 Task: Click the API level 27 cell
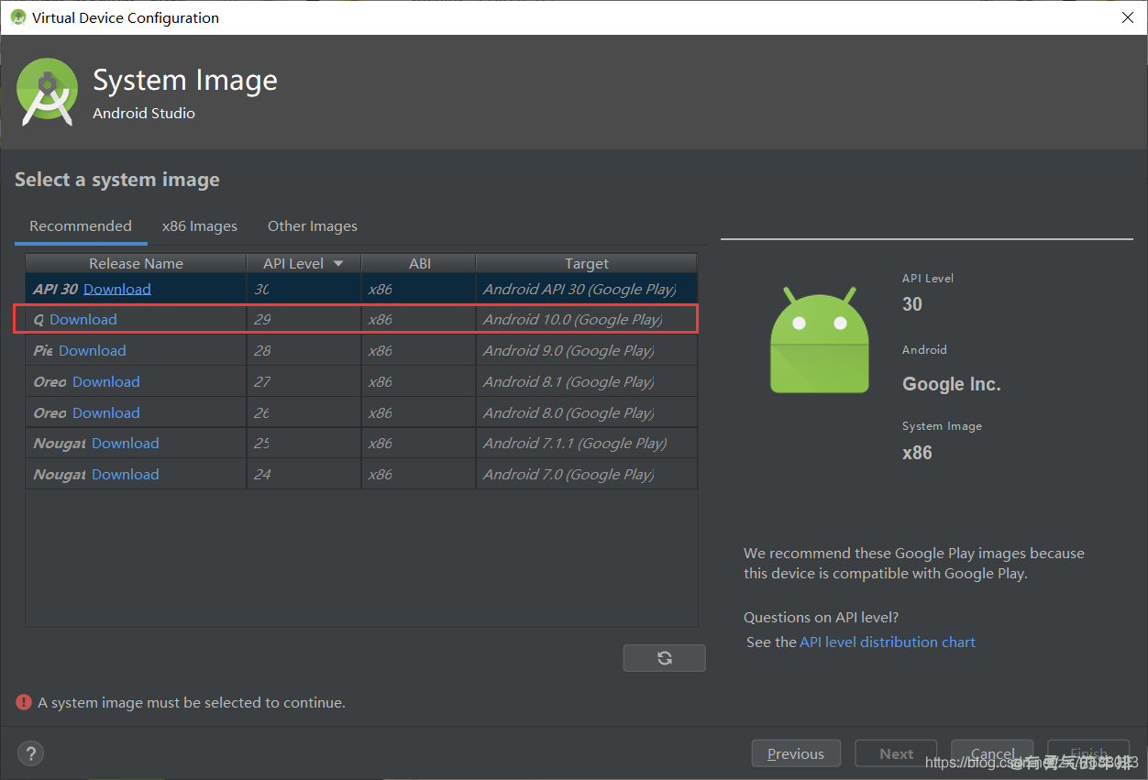point(304,382)
